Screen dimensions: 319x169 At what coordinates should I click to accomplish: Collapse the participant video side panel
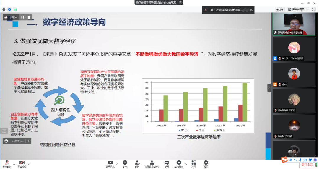point(269,88)
